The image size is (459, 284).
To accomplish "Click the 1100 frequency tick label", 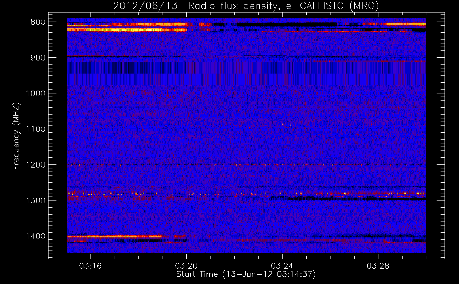I will coord(35,129).
